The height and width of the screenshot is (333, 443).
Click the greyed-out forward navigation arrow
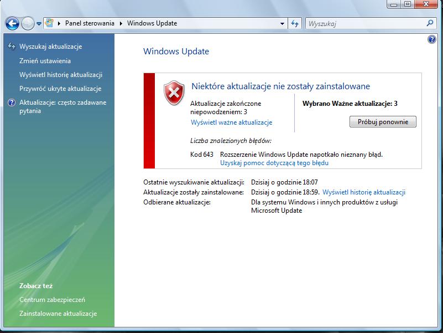28,24
